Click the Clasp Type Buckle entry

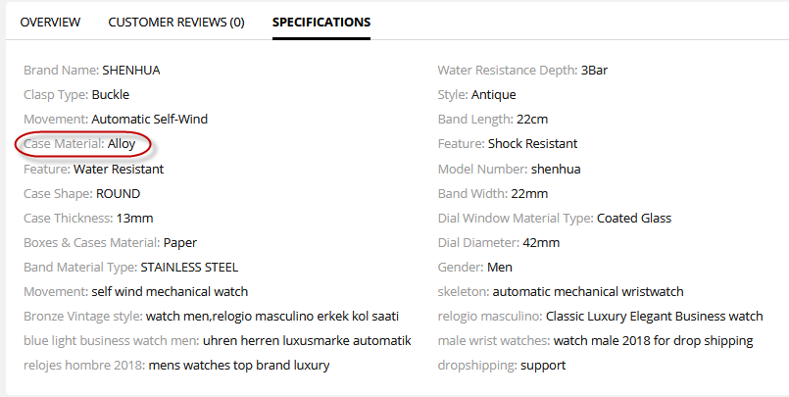(x=76, y=95)
